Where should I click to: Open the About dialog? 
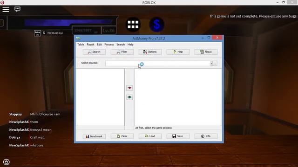[206, 51]
